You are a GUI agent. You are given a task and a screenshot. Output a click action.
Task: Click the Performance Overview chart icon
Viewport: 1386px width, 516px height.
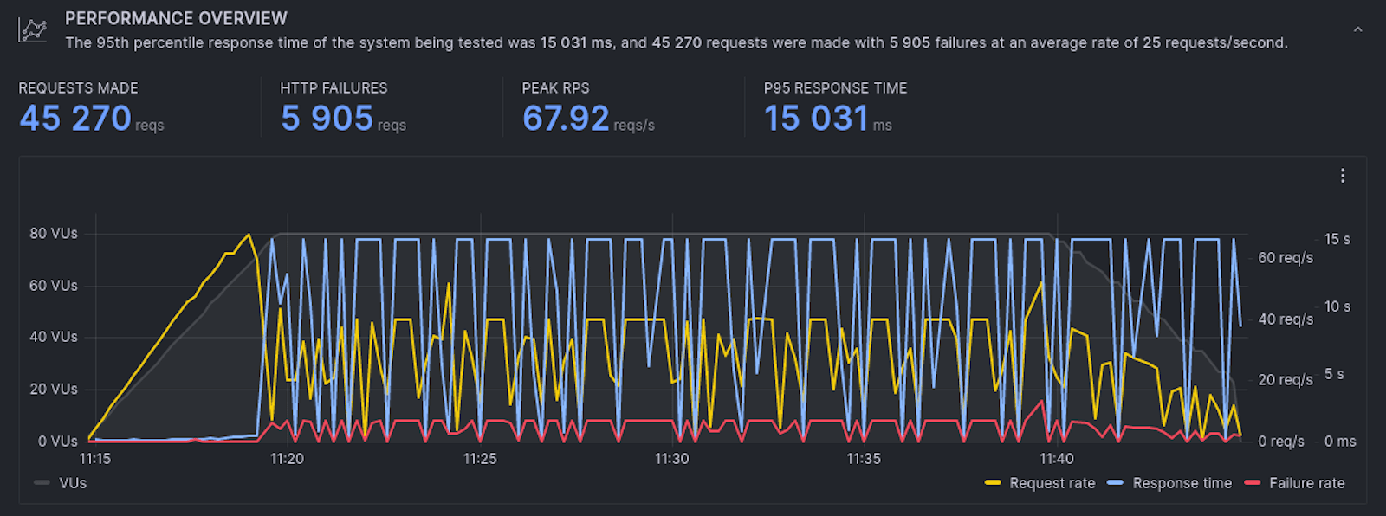33,30
